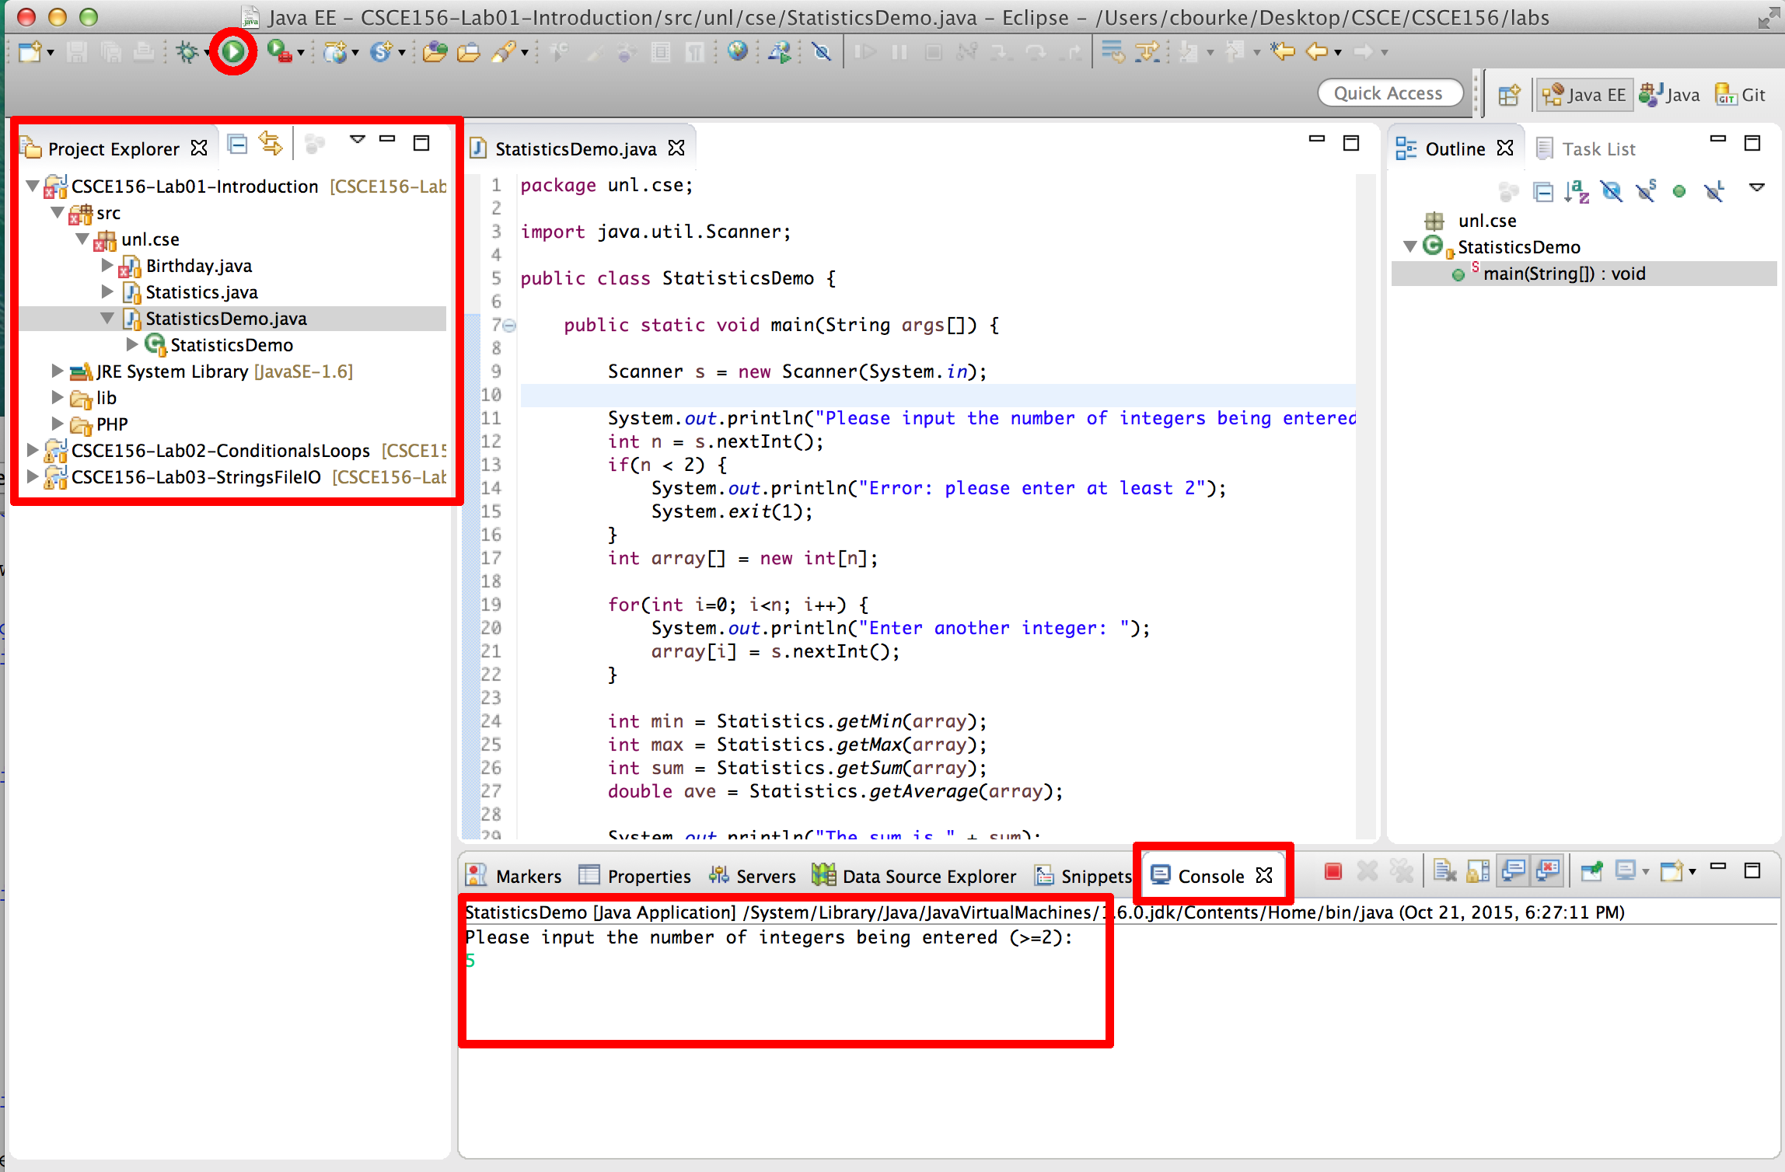The image size is (1785, 1172).
Task: Click the green Run button in the toolbar
Action: 232,52
